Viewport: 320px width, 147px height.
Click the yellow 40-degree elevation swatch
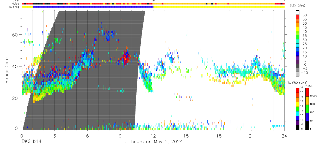298,29
